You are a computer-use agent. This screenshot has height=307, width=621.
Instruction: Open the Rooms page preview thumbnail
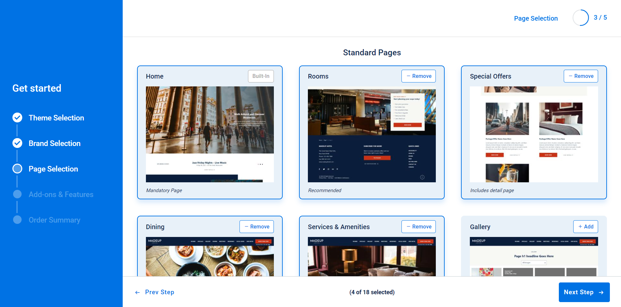click(x=372, y=134)
